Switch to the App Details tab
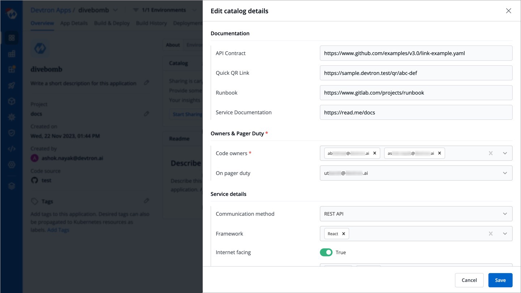521x293 pixels. pos(74,23)
